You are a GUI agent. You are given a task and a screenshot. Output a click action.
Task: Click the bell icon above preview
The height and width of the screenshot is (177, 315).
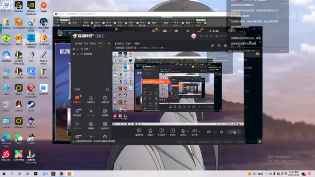[x=232, y=46]
